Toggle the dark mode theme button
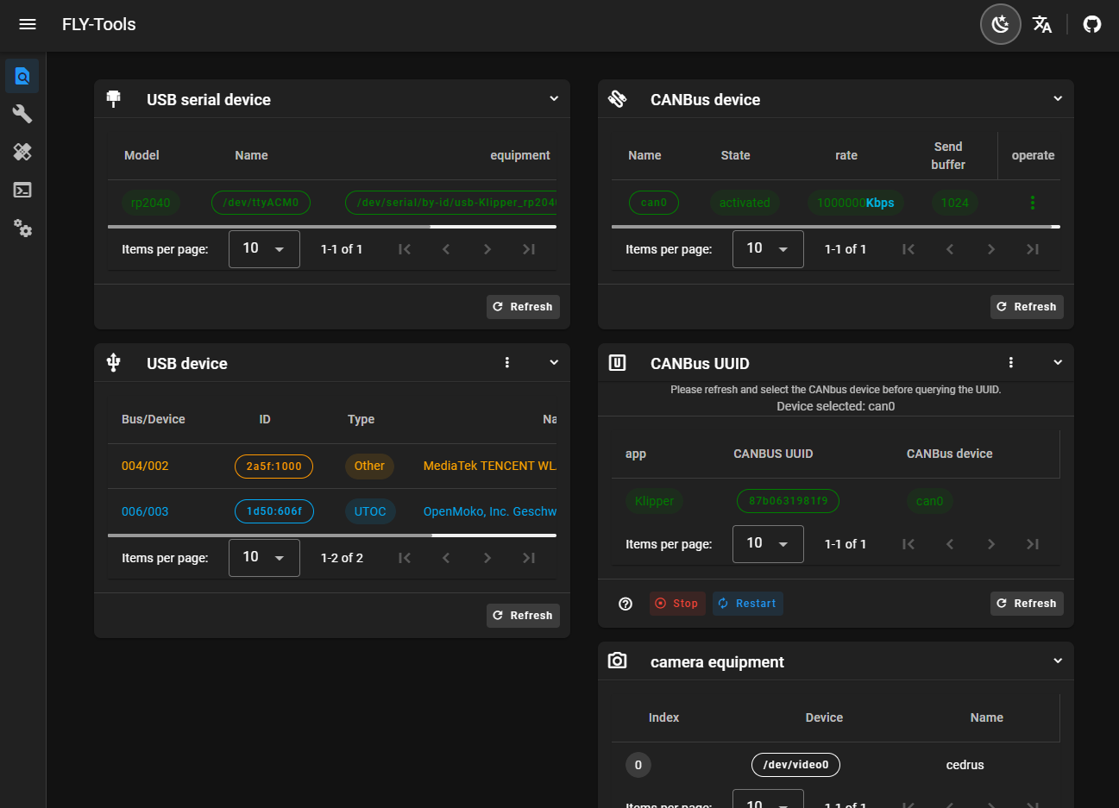The image size is (1119, 808). click(1000, 24)
